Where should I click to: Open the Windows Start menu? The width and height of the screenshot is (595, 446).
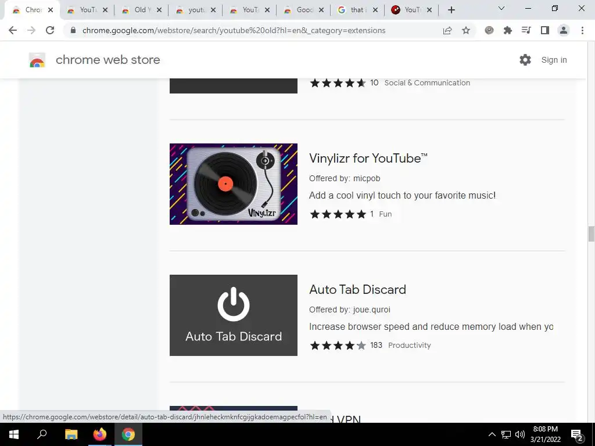tap(14, 434)
